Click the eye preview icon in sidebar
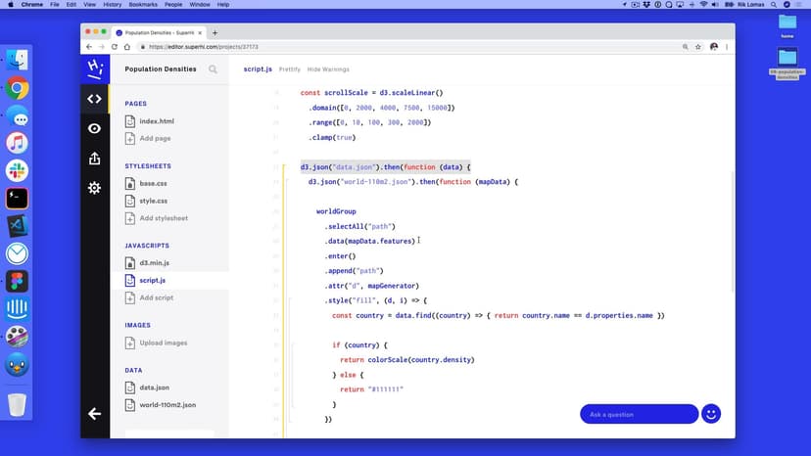 (94, 128)
